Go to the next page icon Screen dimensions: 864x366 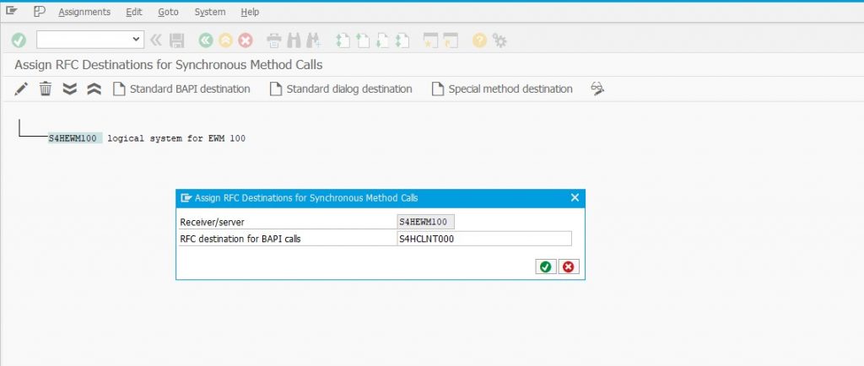pos(382,40)
